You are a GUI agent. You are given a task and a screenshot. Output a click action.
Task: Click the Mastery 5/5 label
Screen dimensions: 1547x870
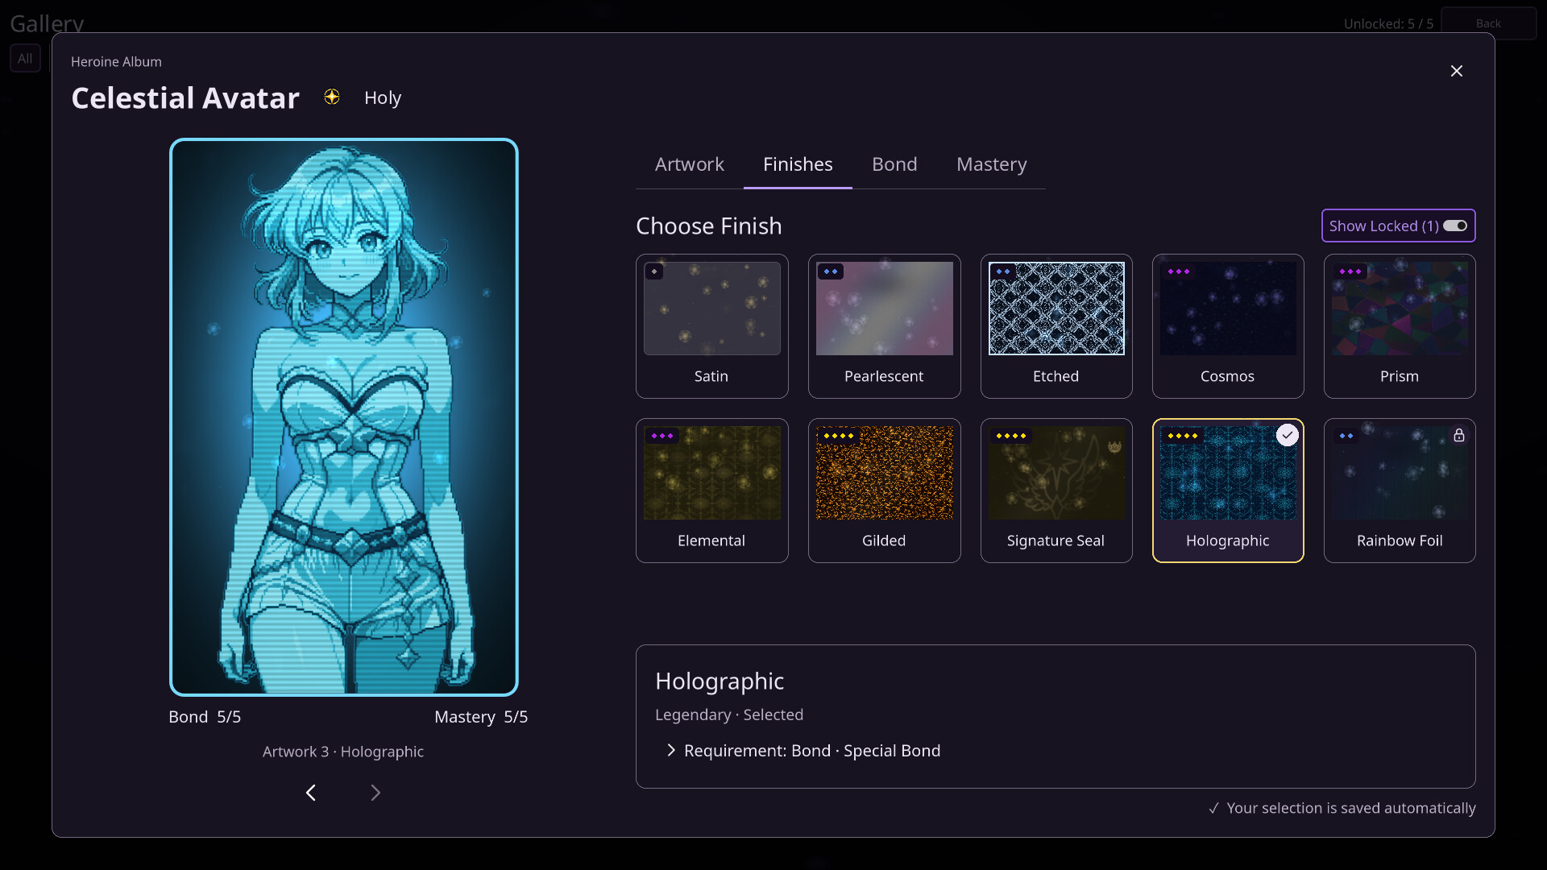click(x=481, y=717)
